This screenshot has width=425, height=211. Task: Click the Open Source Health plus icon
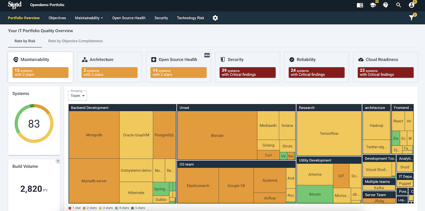tap(154, 60)
